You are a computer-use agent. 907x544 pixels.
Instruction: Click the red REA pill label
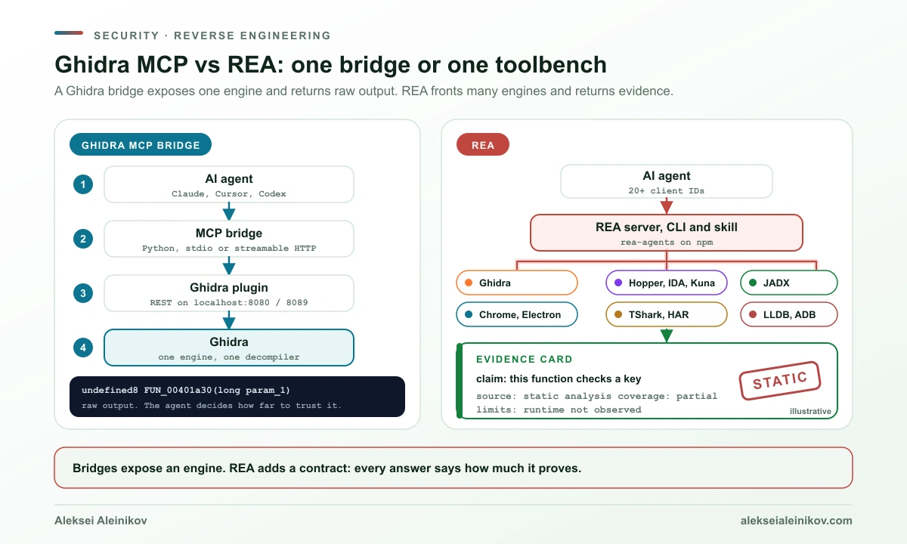click(483, 145)
